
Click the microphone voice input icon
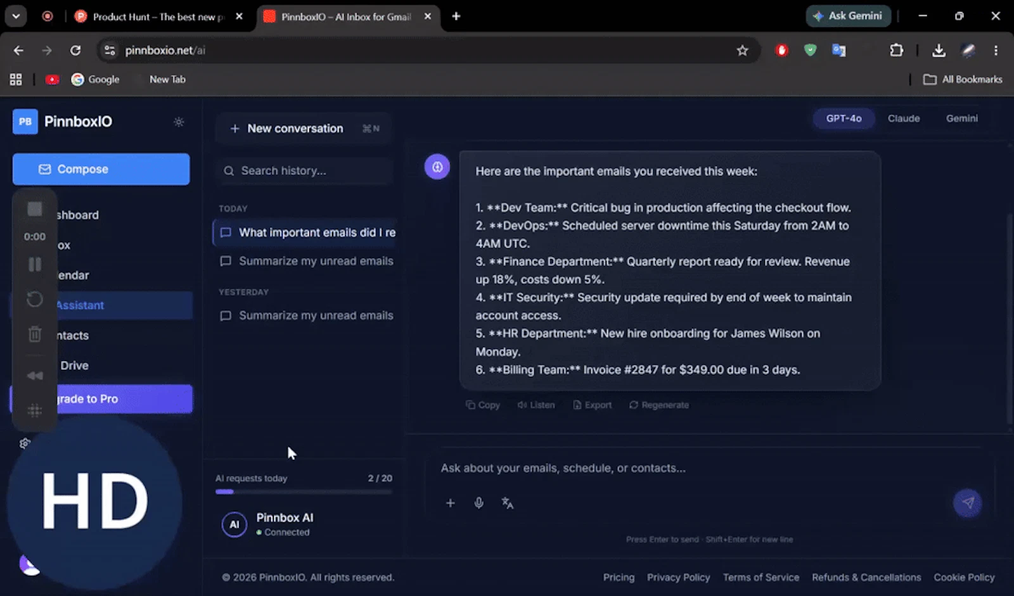tap(479, 503)
